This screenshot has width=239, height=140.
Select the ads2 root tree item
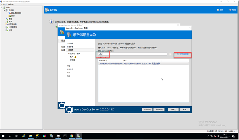tap(8, 8)
